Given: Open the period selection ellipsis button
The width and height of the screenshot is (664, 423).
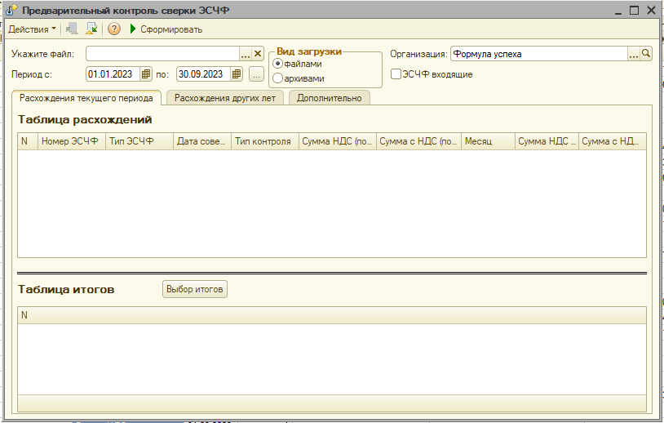Looking at the screenshot, I should (256, 74).
